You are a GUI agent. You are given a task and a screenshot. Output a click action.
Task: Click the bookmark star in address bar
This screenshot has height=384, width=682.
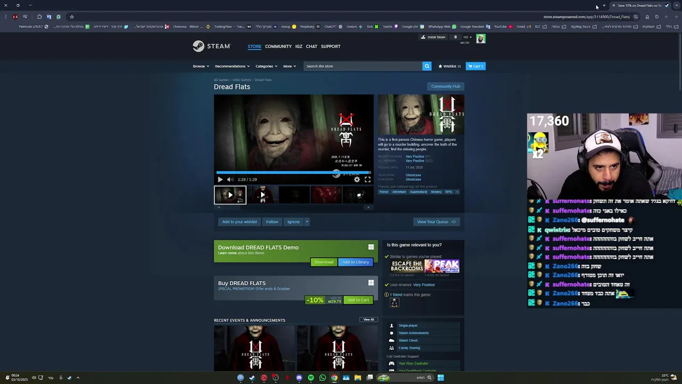tap(72, 17)
